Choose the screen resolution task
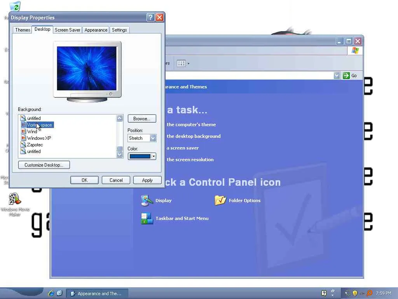 point(190,160)
